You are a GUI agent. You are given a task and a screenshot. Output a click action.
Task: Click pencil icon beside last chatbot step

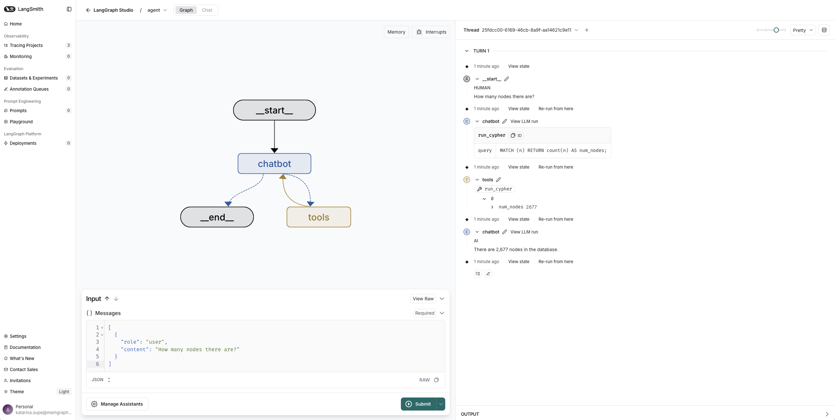click(x=505, y=232)
